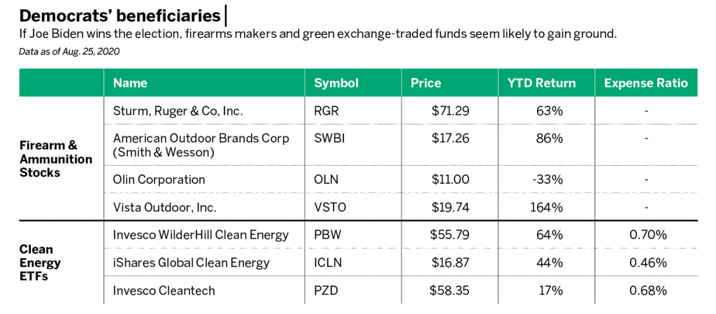
Task: Click the 164% YTD return value
Action: (546, 208)
